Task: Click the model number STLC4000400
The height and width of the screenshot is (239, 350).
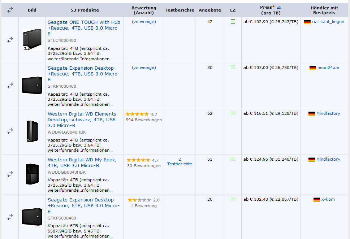Action: click(62, 40)
